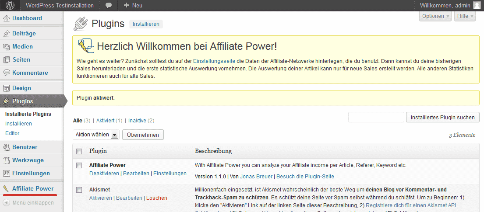Click the WordPress logo icon
The image size is (484, 212).
[10, 5]
